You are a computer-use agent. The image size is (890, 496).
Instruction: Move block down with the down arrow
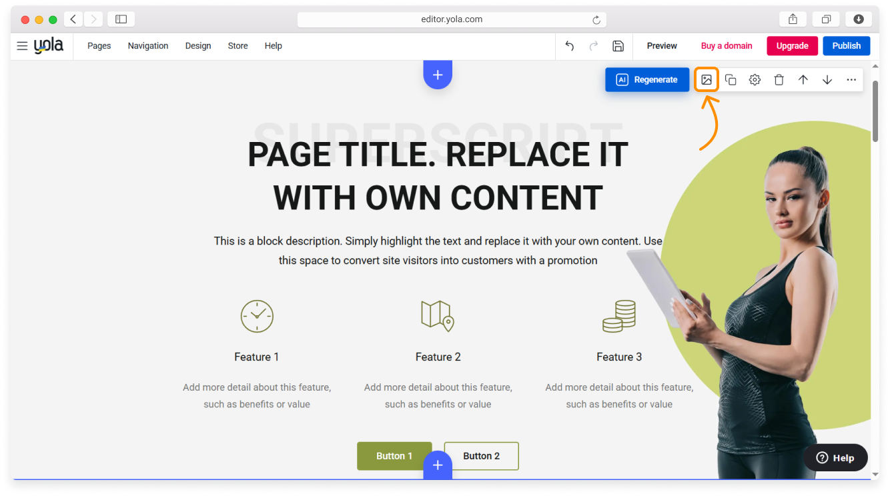click(x=827, y=80)
